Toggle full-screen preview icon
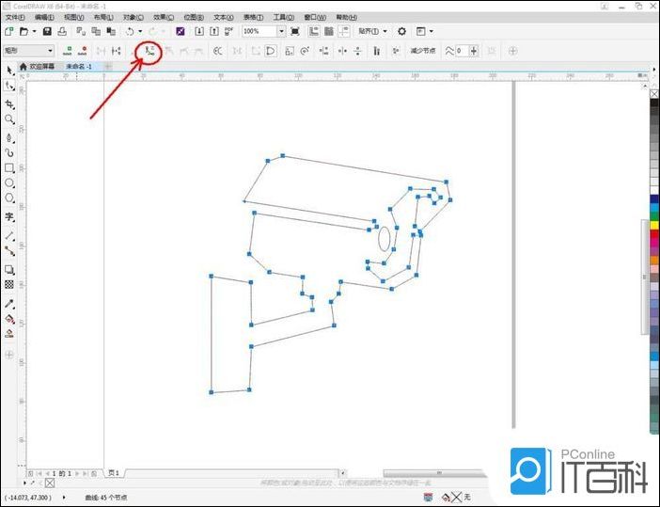 [295, 31]
